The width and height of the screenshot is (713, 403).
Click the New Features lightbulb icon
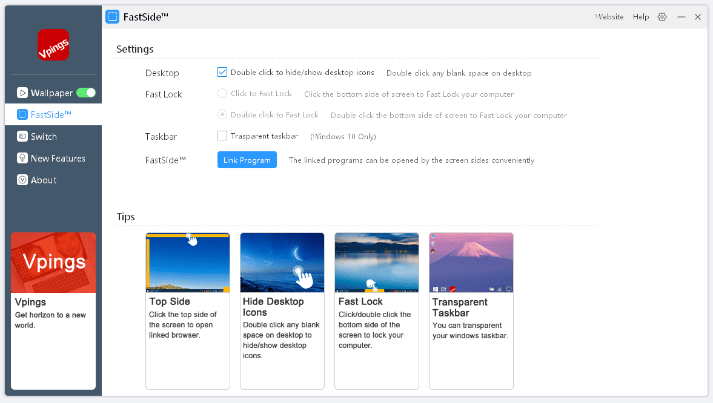pos(22,158)
